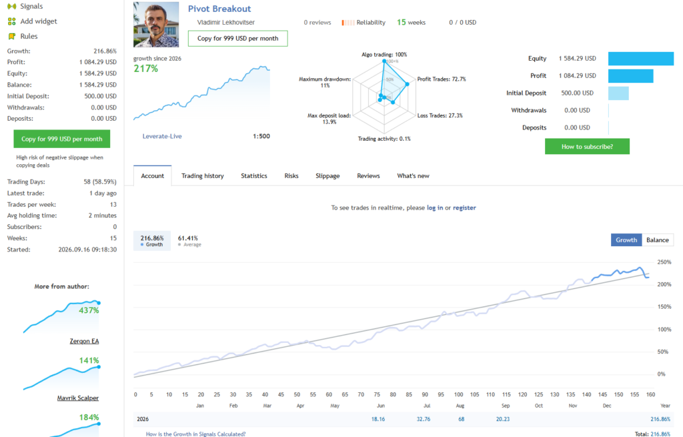Click the Profit Trades 72.7% radar label

442,79
